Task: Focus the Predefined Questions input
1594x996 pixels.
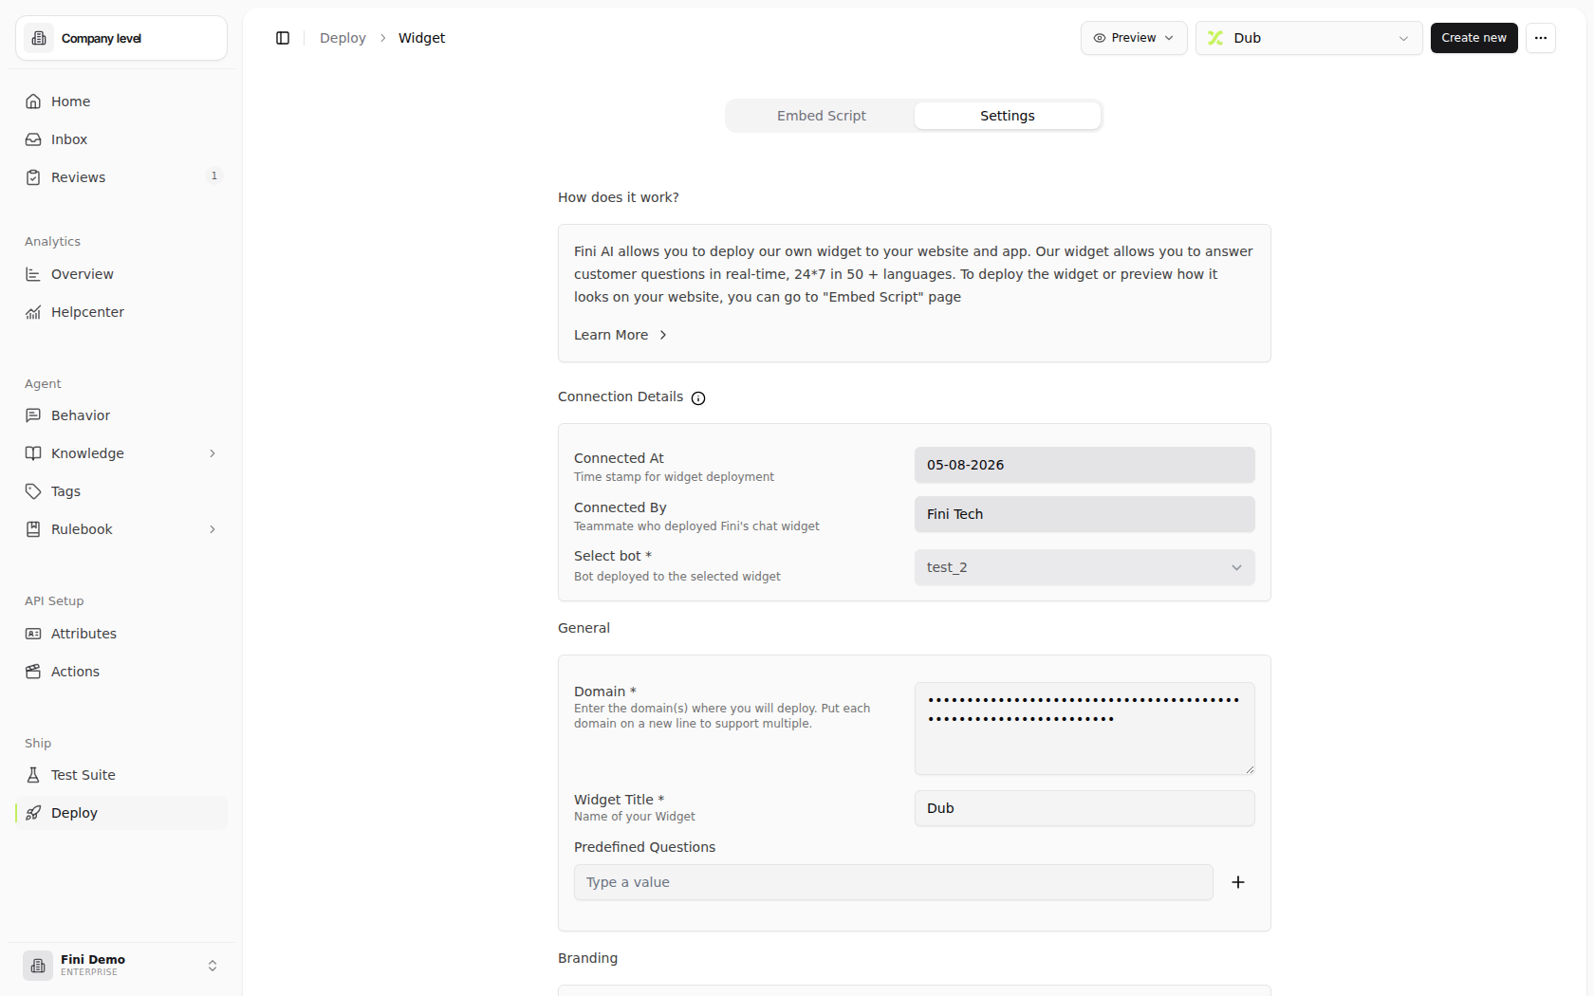Action: coord(893,882)
